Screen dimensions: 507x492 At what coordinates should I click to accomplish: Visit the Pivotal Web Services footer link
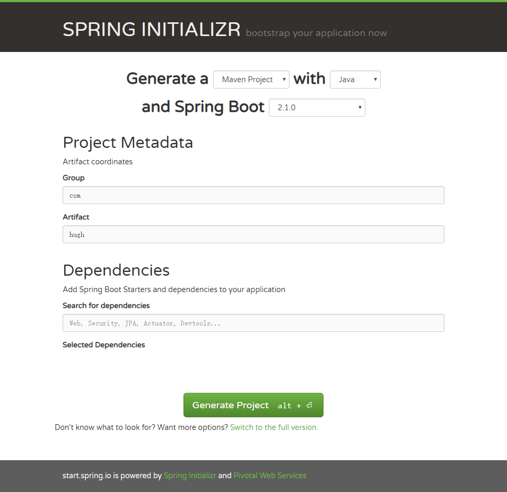coord(270,476)
